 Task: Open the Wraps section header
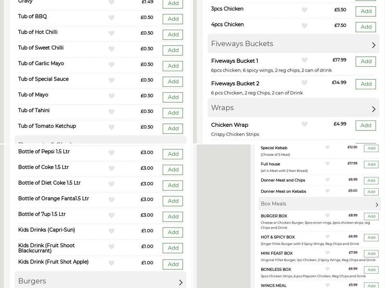pos(293,109)
